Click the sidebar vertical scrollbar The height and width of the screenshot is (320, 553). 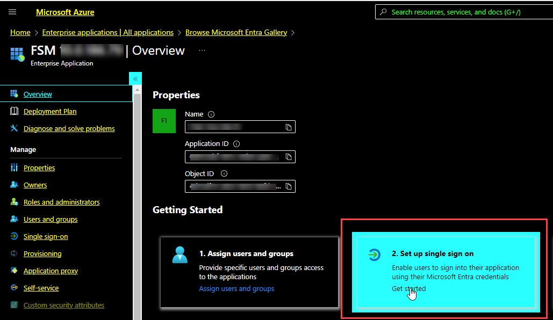pyautogui.click(x=137, y=204)
